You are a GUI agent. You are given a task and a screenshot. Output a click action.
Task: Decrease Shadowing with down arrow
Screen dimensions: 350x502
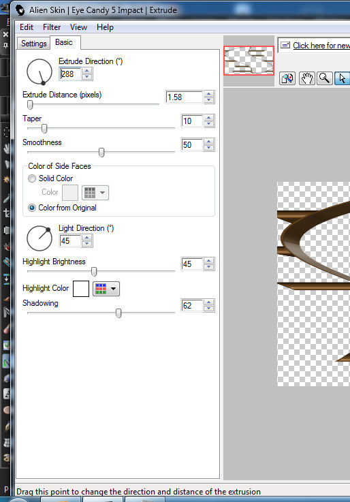(x=209, y=309)
